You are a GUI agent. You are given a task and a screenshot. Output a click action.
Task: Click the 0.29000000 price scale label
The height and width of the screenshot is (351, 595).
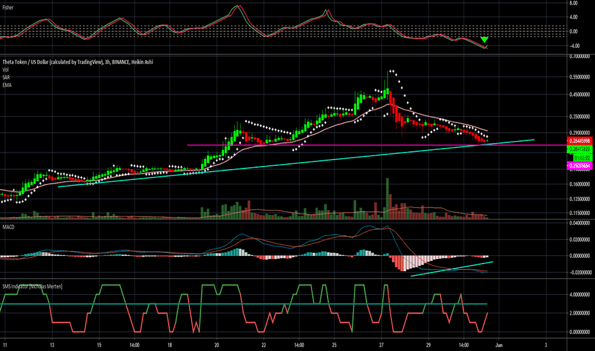point(580,133)
